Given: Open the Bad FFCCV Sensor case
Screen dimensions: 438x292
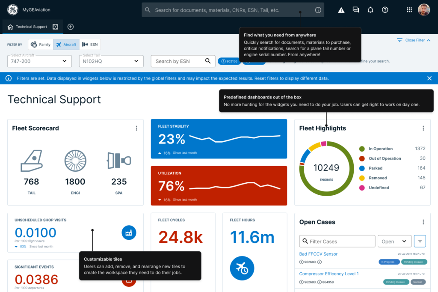Looking at the screenshot, I should (318, 254).
